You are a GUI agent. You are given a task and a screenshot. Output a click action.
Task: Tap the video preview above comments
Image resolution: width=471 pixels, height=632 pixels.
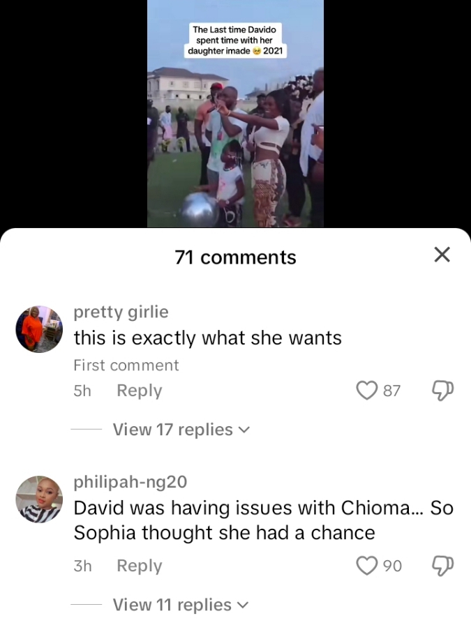(x=236, y=114)
